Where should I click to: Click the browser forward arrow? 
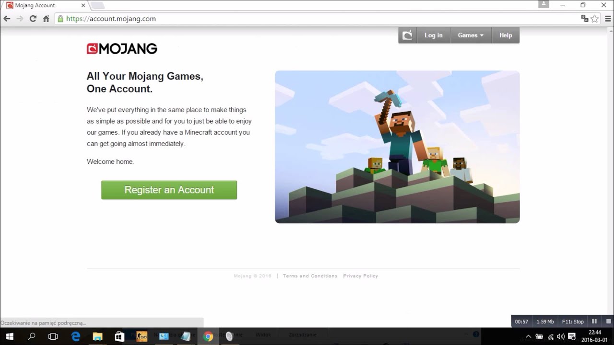tap(20, 19)
